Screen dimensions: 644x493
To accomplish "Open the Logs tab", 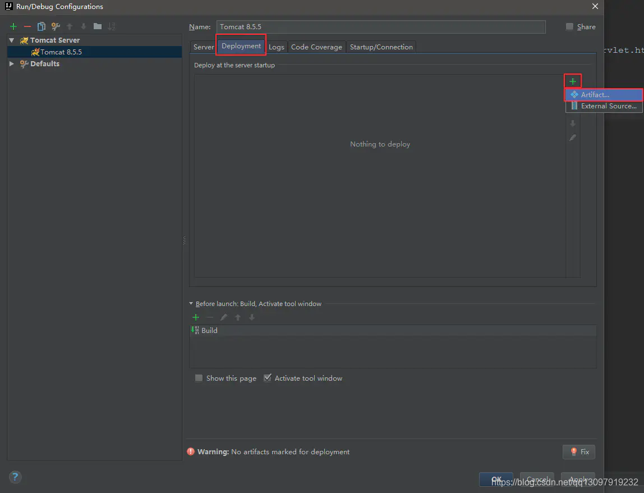I will pos(277,47).
